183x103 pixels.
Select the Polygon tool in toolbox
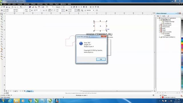[1, 34]
